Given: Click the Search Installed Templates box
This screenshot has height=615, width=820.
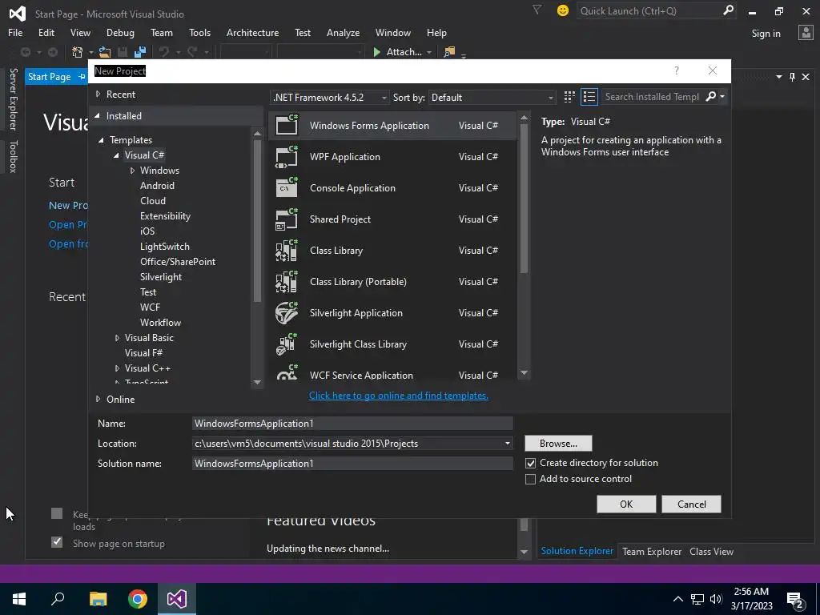Looking at the screenshot, I should point(652,97).
